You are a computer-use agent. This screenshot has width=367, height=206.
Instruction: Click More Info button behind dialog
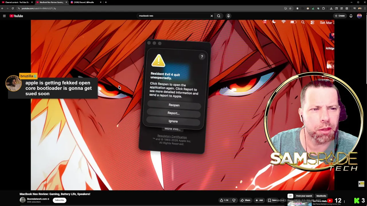(x=172, y=129)
